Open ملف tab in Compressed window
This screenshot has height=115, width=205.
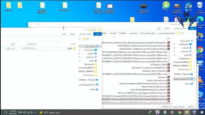coord(192,28)
